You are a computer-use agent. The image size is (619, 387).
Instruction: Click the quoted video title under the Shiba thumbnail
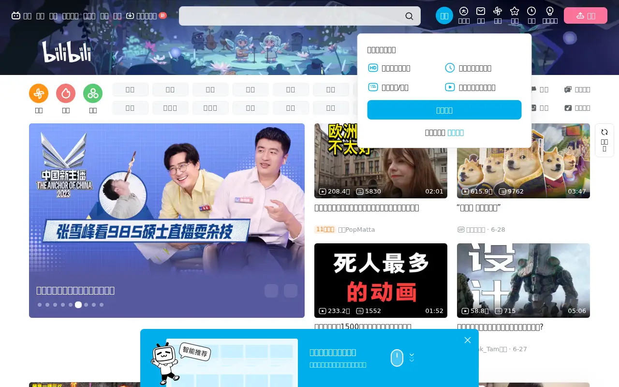click(x=479, y=208)
